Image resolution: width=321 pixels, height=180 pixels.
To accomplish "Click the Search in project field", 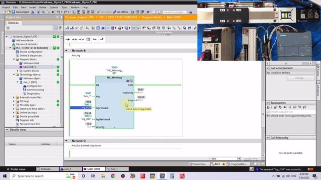I will 175,12.
